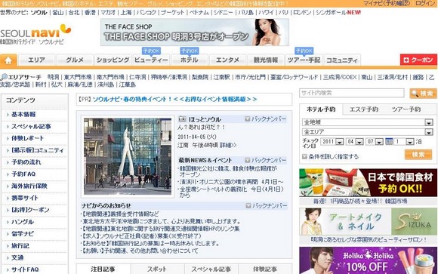Click the magnifier icon next to エリアサーチ
The width and height of the screenshot is (438, 274).
pos(4,77)
